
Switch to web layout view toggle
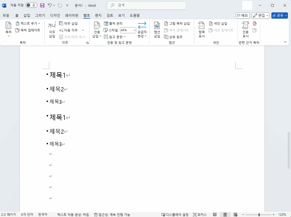[235, 214]
